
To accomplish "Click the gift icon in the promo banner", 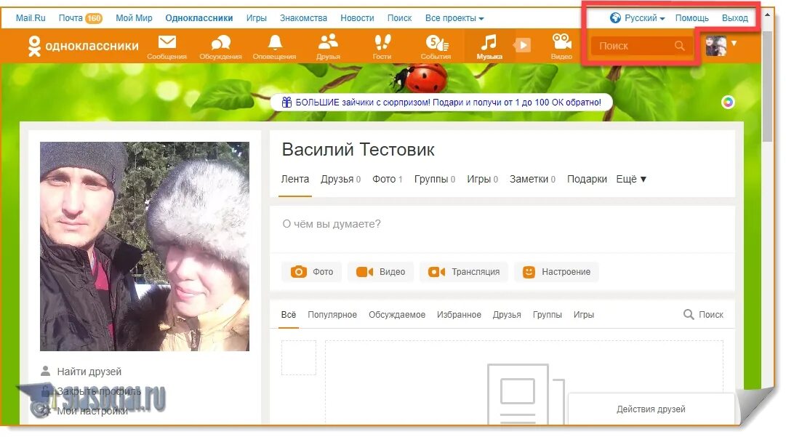I will coord(286,103).
